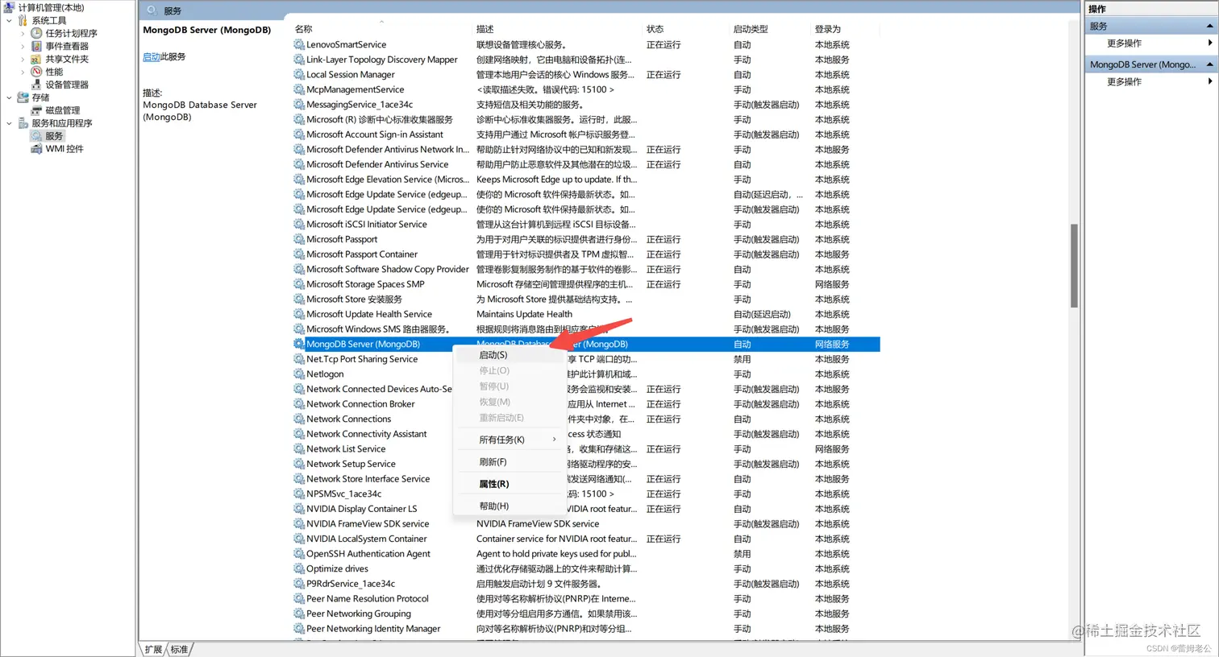Screen dimensions: 1219x657
Task: Select the NPSMSvc_1ace34c service row
Action: (586, 494)
